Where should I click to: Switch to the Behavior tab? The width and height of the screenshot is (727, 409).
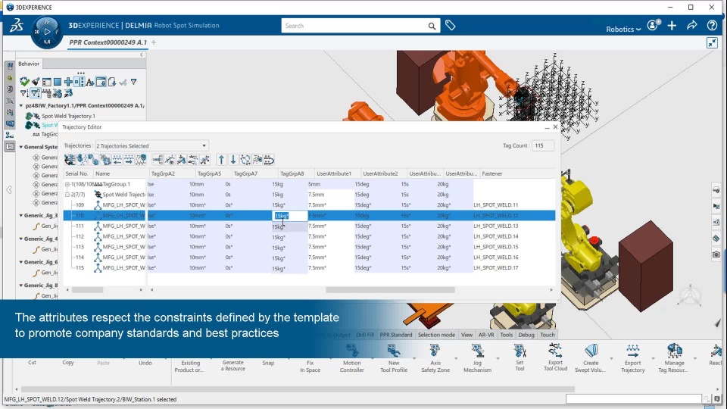29,64
